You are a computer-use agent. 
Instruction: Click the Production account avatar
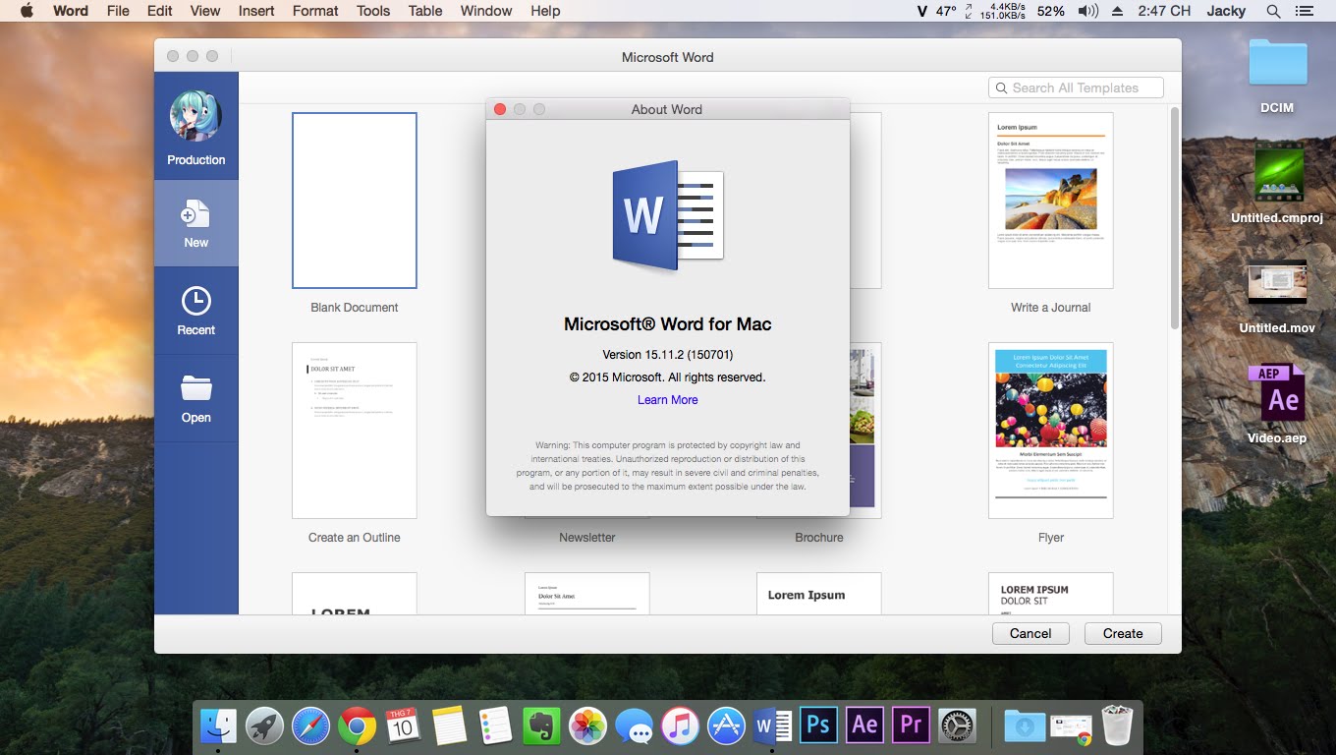click(195, 116)
